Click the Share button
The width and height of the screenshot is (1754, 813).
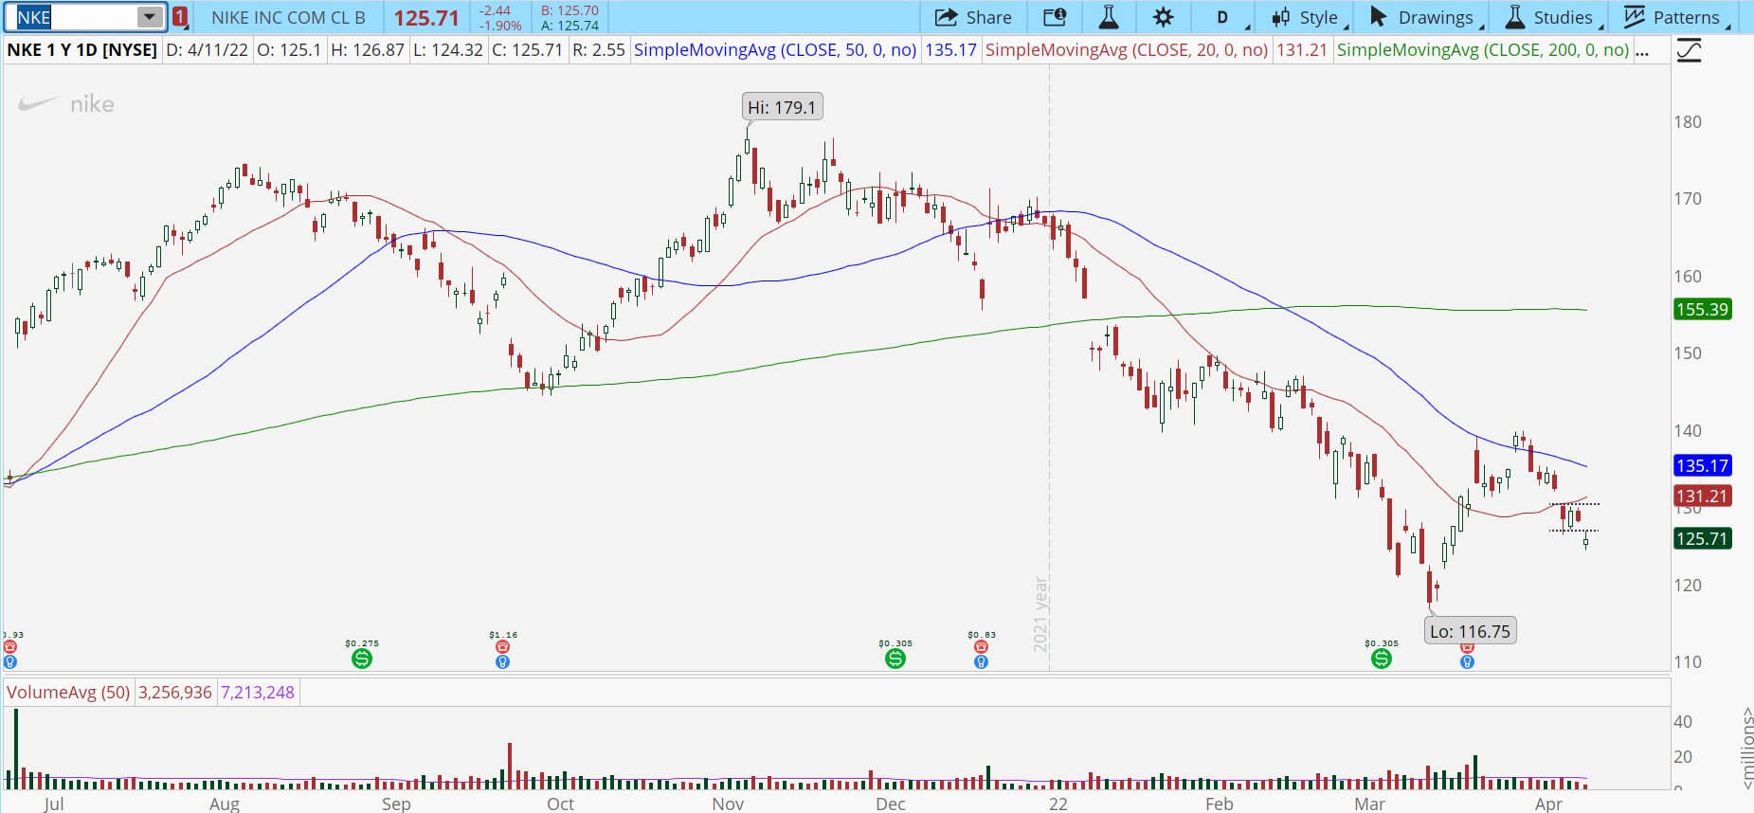(973, 17)
